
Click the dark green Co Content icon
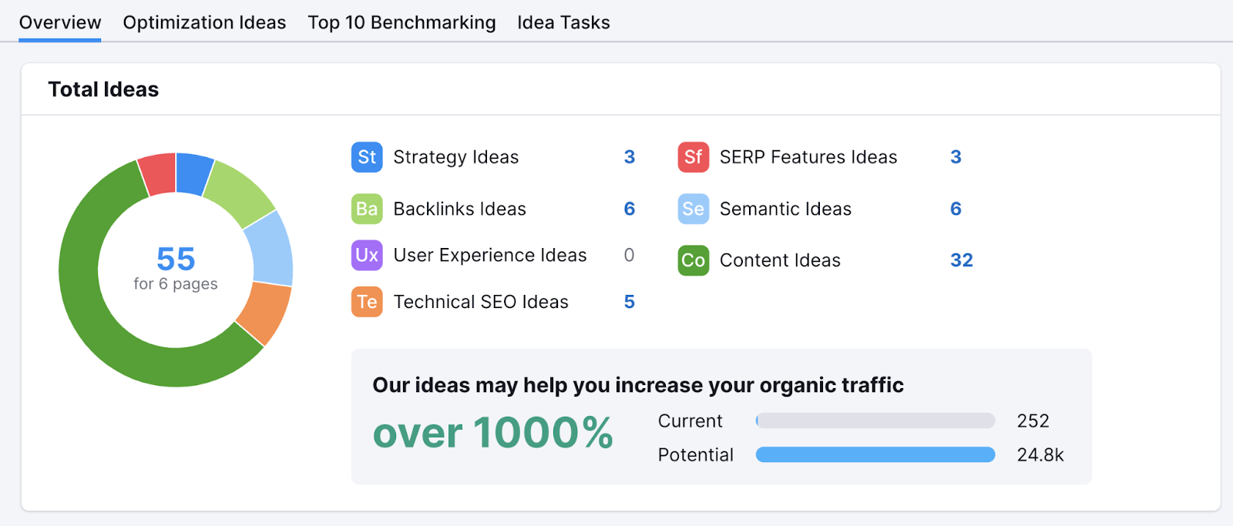click(693, 260)
